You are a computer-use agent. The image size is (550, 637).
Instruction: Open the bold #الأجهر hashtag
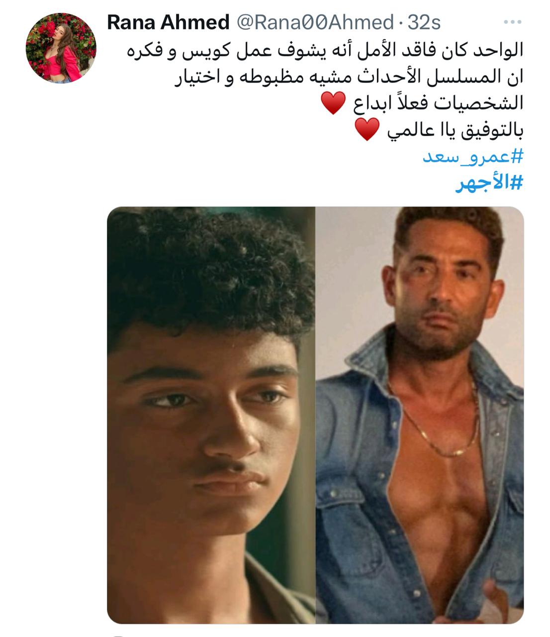pos(489,184)
